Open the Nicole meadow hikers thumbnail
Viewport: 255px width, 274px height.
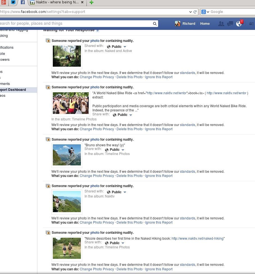pyautogui.click(x=67, y=248)
